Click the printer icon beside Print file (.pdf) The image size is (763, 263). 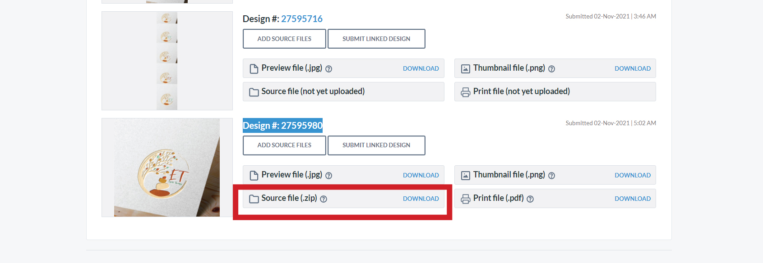[465, 199]
